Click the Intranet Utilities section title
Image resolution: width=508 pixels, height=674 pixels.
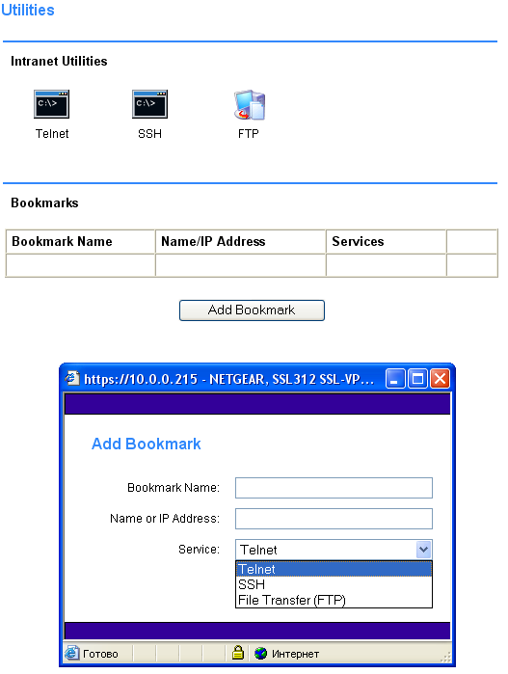59,61
